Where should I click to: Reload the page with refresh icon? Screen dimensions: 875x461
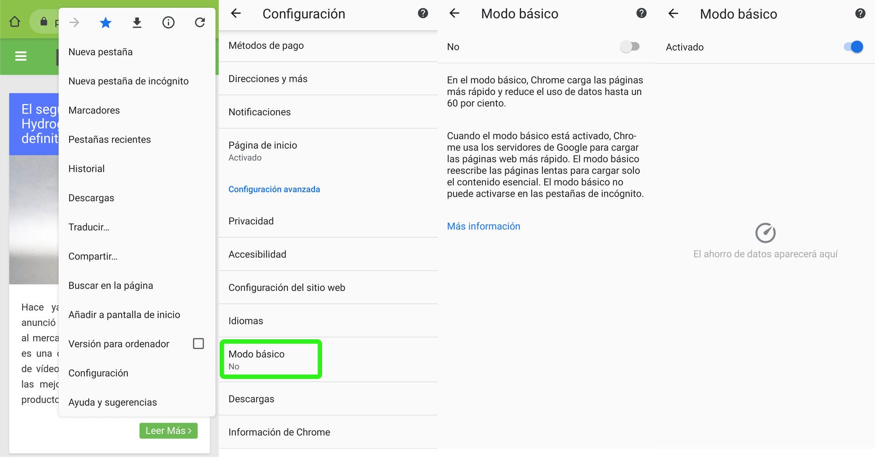click(x=200, y=22)
